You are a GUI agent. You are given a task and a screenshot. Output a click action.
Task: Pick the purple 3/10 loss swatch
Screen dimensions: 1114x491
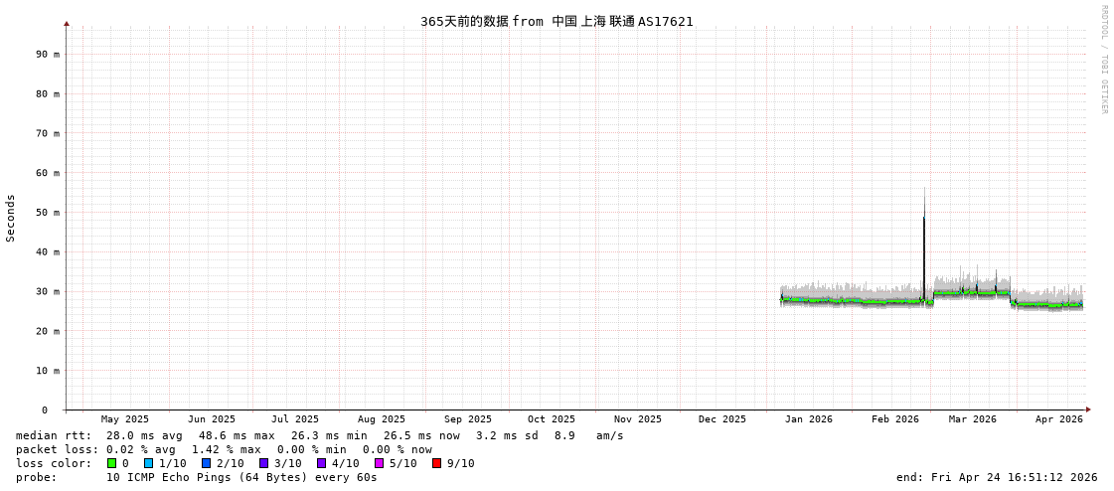pos(263,463)
